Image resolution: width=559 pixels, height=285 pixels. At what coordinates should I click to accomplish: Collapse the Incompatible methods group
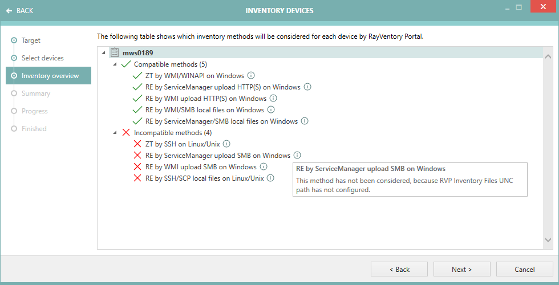[x=115, y=132]
